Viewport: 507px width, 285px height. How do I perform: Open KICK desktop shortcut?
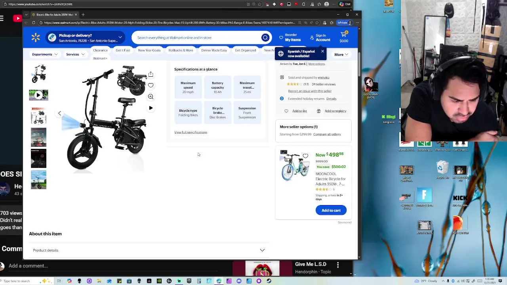pyautogui.click(x=460, y=199)
